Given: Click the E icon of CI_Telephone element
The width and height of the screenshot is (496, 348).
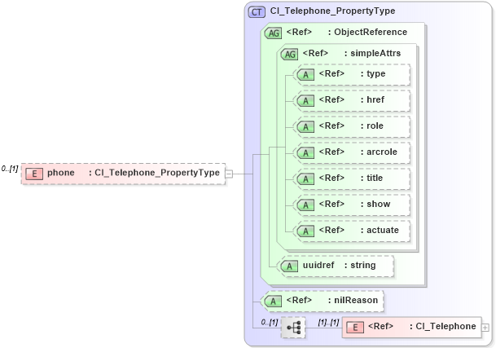Looking at the screenshot, I should click(x=355, y=328).
